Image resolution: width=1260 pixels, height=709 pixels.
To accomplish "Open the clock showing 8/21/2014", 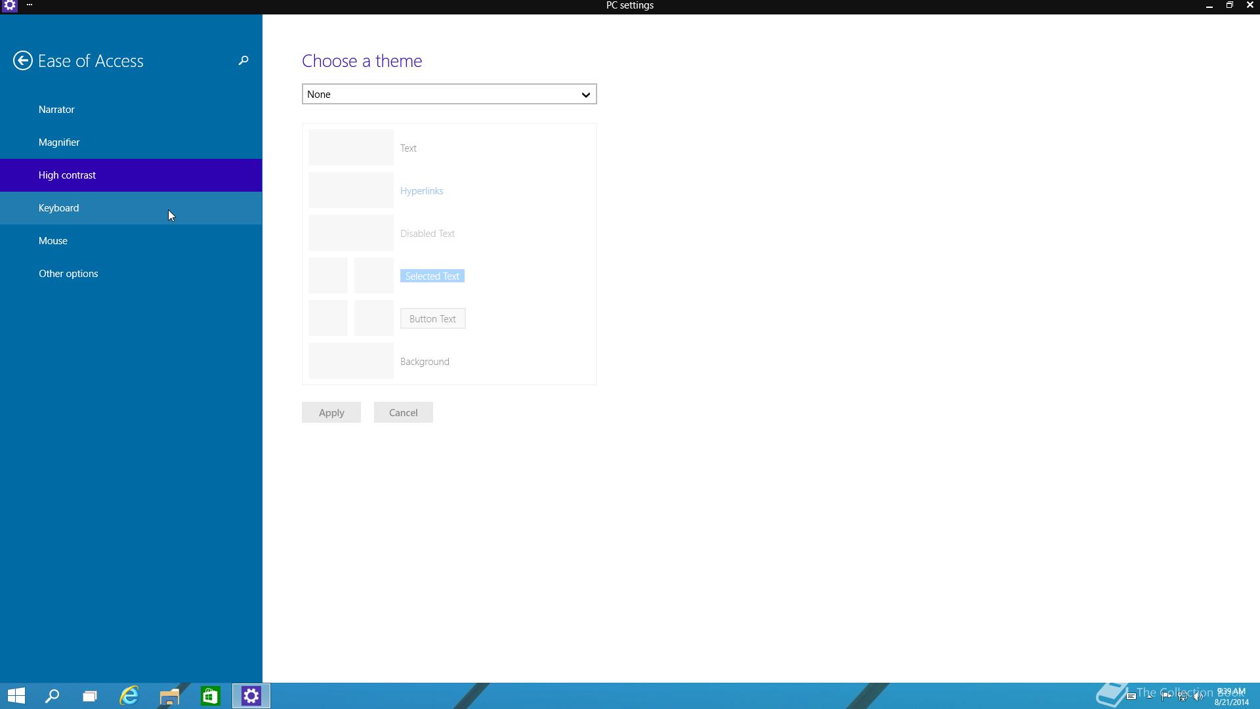I will coord(1231,697).
